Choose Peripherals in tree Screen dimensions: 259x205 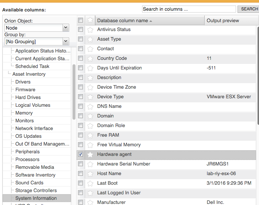point(27,151)
